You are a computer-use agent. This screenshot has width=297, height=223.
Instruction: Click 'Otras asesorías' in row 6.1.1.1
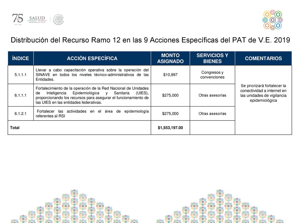[x=212, y=95]
